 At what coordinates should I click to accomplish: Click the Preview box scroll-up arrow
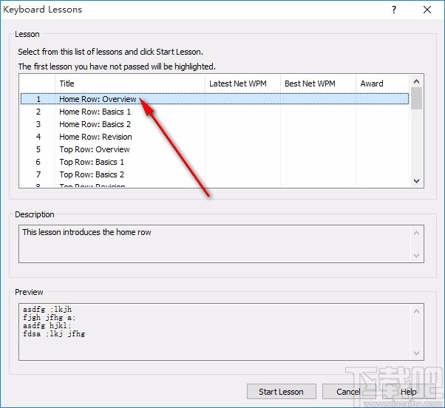[x=417, y=311]
